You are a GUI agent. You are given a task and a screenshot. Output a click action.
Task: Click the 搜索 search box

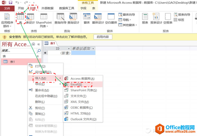[19, 51]
